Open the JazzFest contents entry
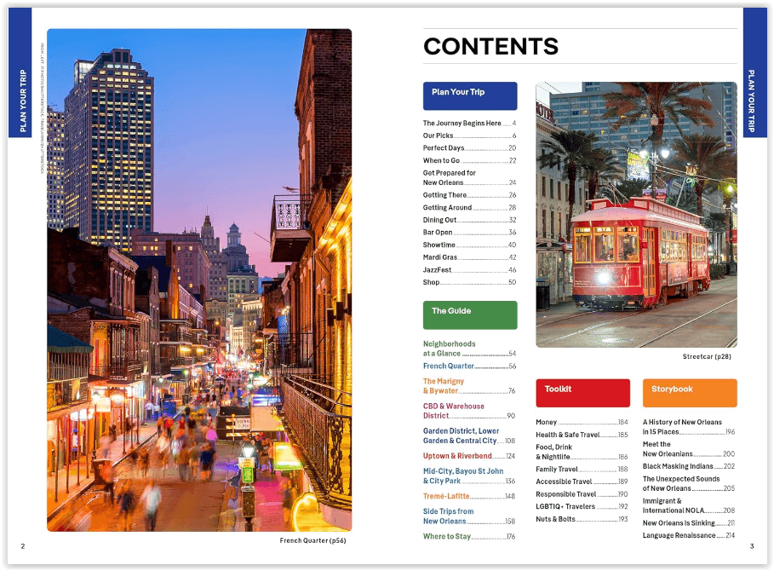 coord(469,270)
